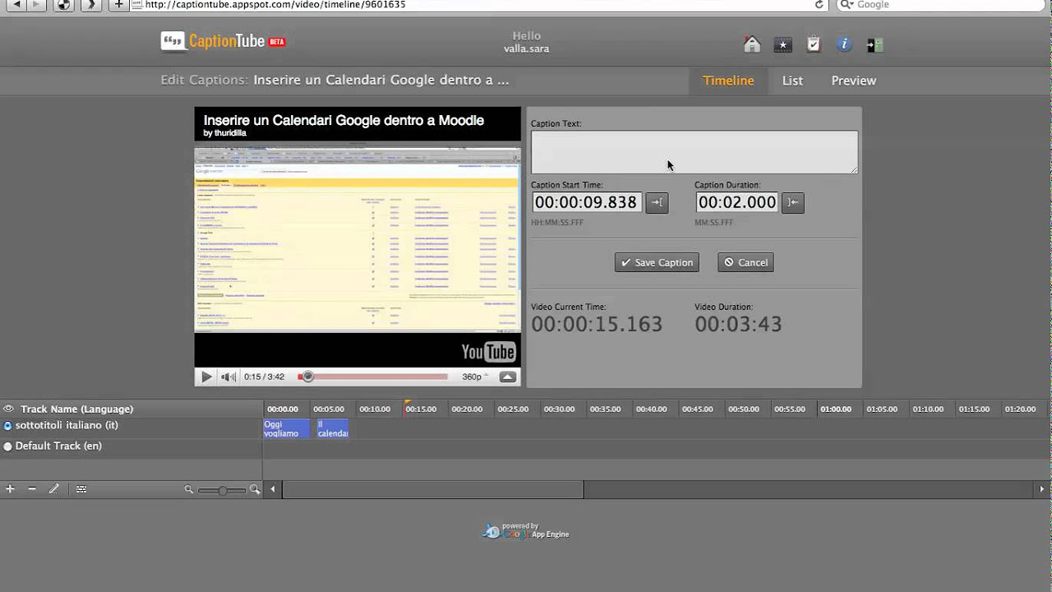
Task: Click the 00:30.00 mark on timeline ruler
Action: point(559,409)
